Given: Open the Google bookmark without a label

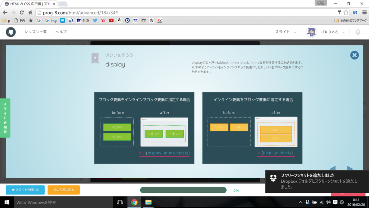Looking at the screenshot, I should tap(39, 21).
